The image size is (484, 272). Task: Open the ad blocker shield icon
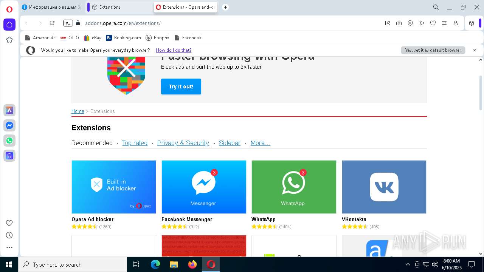410,23
